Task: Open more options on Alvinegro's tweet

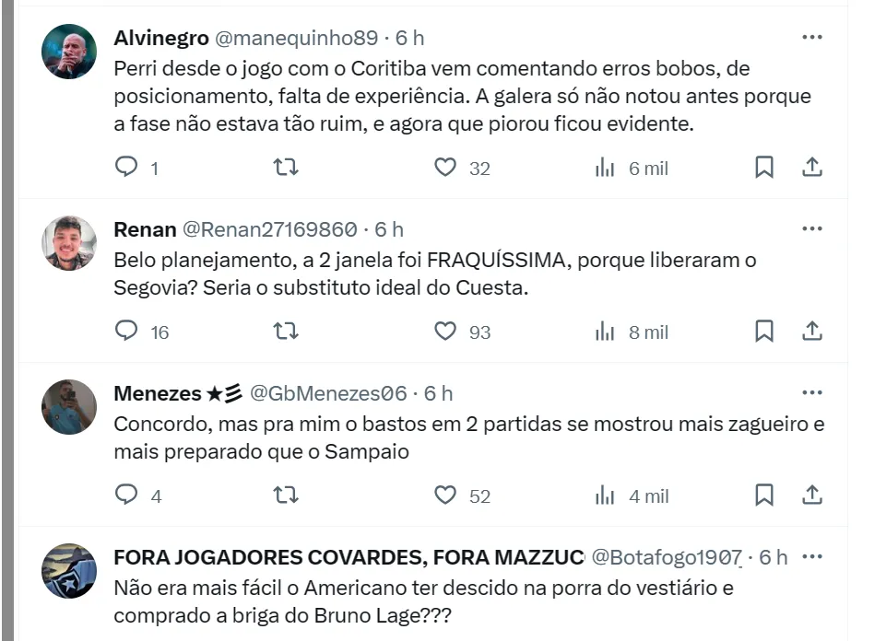Action: (811, 38)
